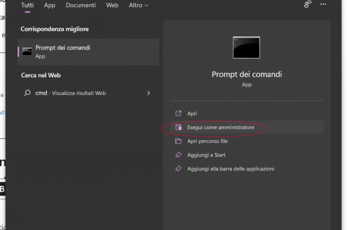The image size is (347, 230).
Task: Click the web search magnifier icon
Action: (x=27, y=93)
